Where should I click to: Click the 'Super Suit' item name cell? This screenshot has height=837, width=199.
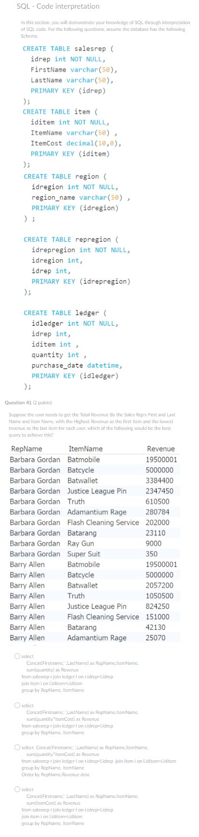[84, 554]
